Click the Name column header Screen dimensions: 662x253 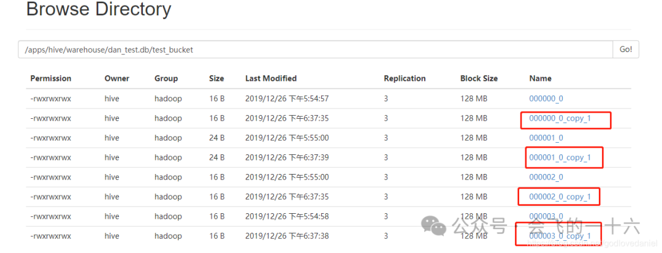540,78
